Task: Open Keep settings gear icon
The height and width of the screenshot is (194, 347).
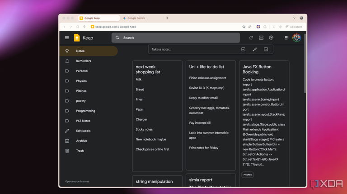Action: coord(271,38)
